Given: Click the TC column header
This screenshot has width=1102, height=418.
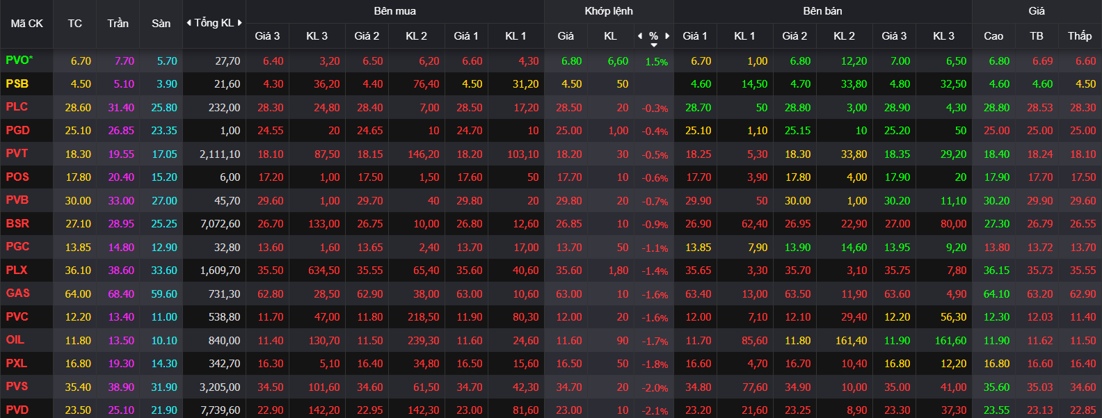Looking at the screenshot, I should tap(75, 24).
